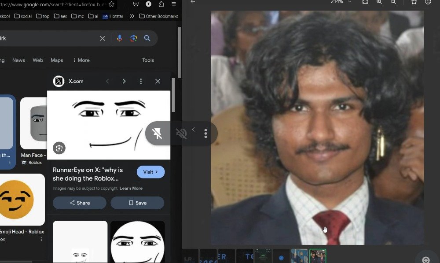440x263 pixels.
Task: Click the Save button
Action: [x=137, y=203]
